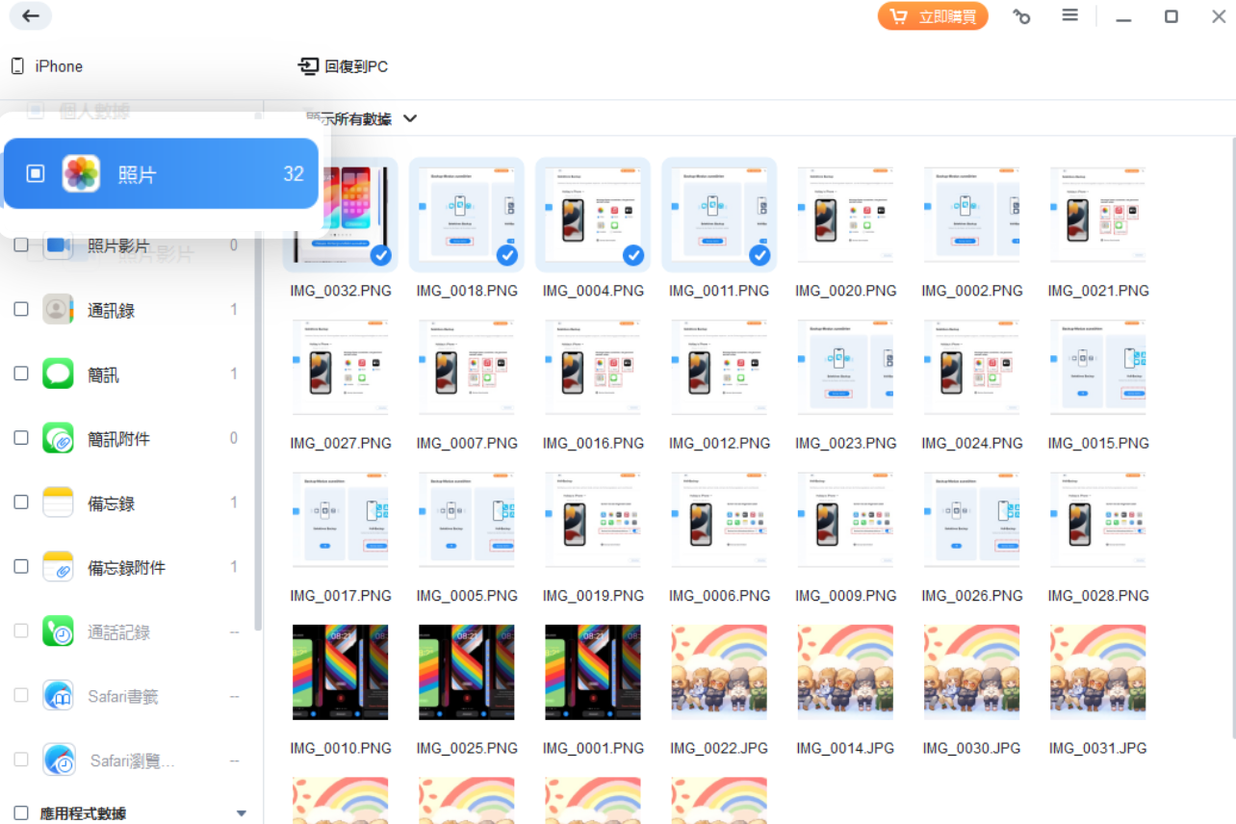Click the Message Attachments icon

tap(58, 438)
